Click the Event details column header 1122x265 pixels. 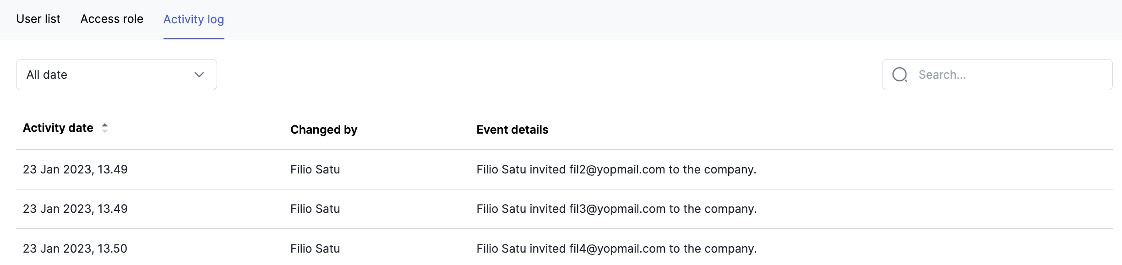[x=512, y=130]
